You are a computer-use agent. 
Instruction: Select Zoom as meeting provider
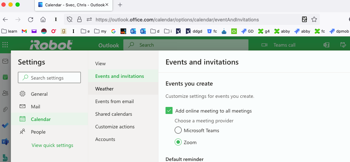[x=178, y=142]
